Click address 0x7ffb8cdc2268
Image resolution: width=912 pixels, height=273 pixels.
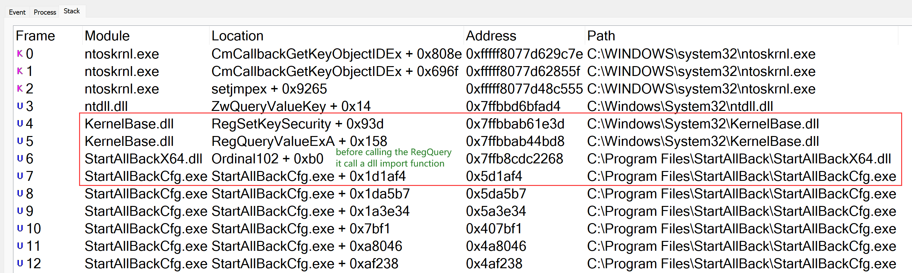coord(514,159)
